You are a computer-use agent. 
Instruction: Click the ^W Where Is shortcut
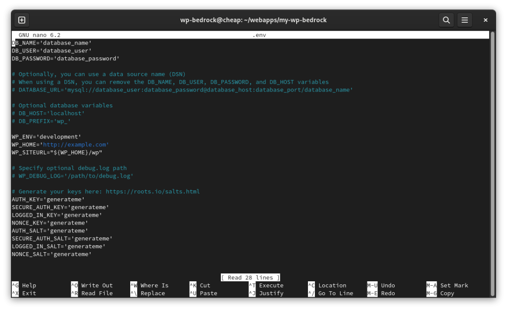tap(150, 285)
